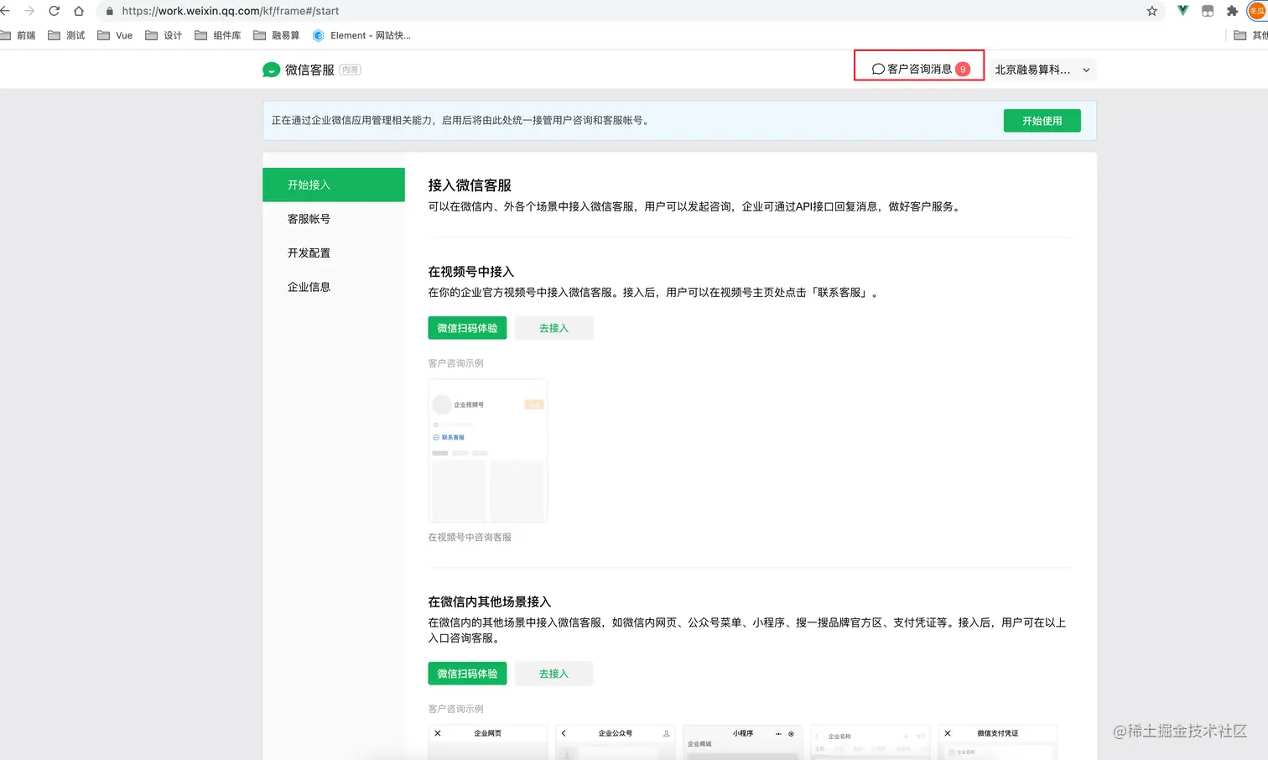1268x760 pixels.
Task: Open the 其他 bookmarks folder at right
Action: click(1251, 35)
